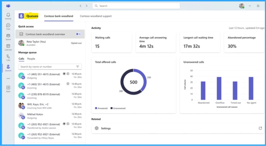Click the Average call answering time card
This screenshot has height=146, width=266.
[156, 42]
